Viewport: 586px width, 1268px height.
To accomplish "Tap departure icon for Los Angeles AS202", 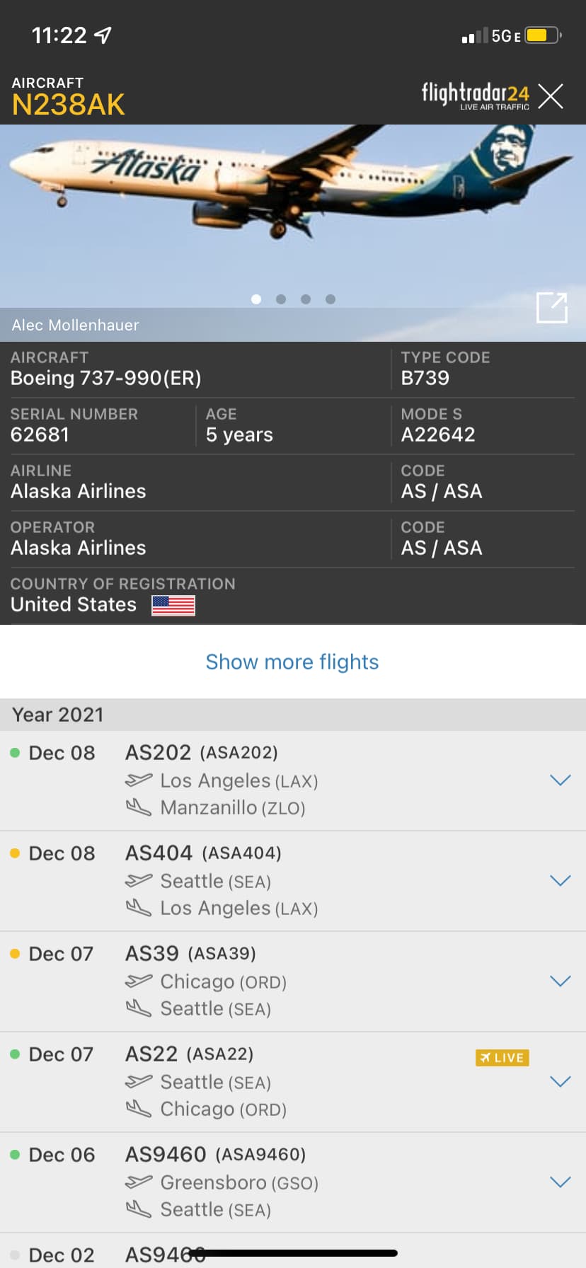I will point(139,780).
